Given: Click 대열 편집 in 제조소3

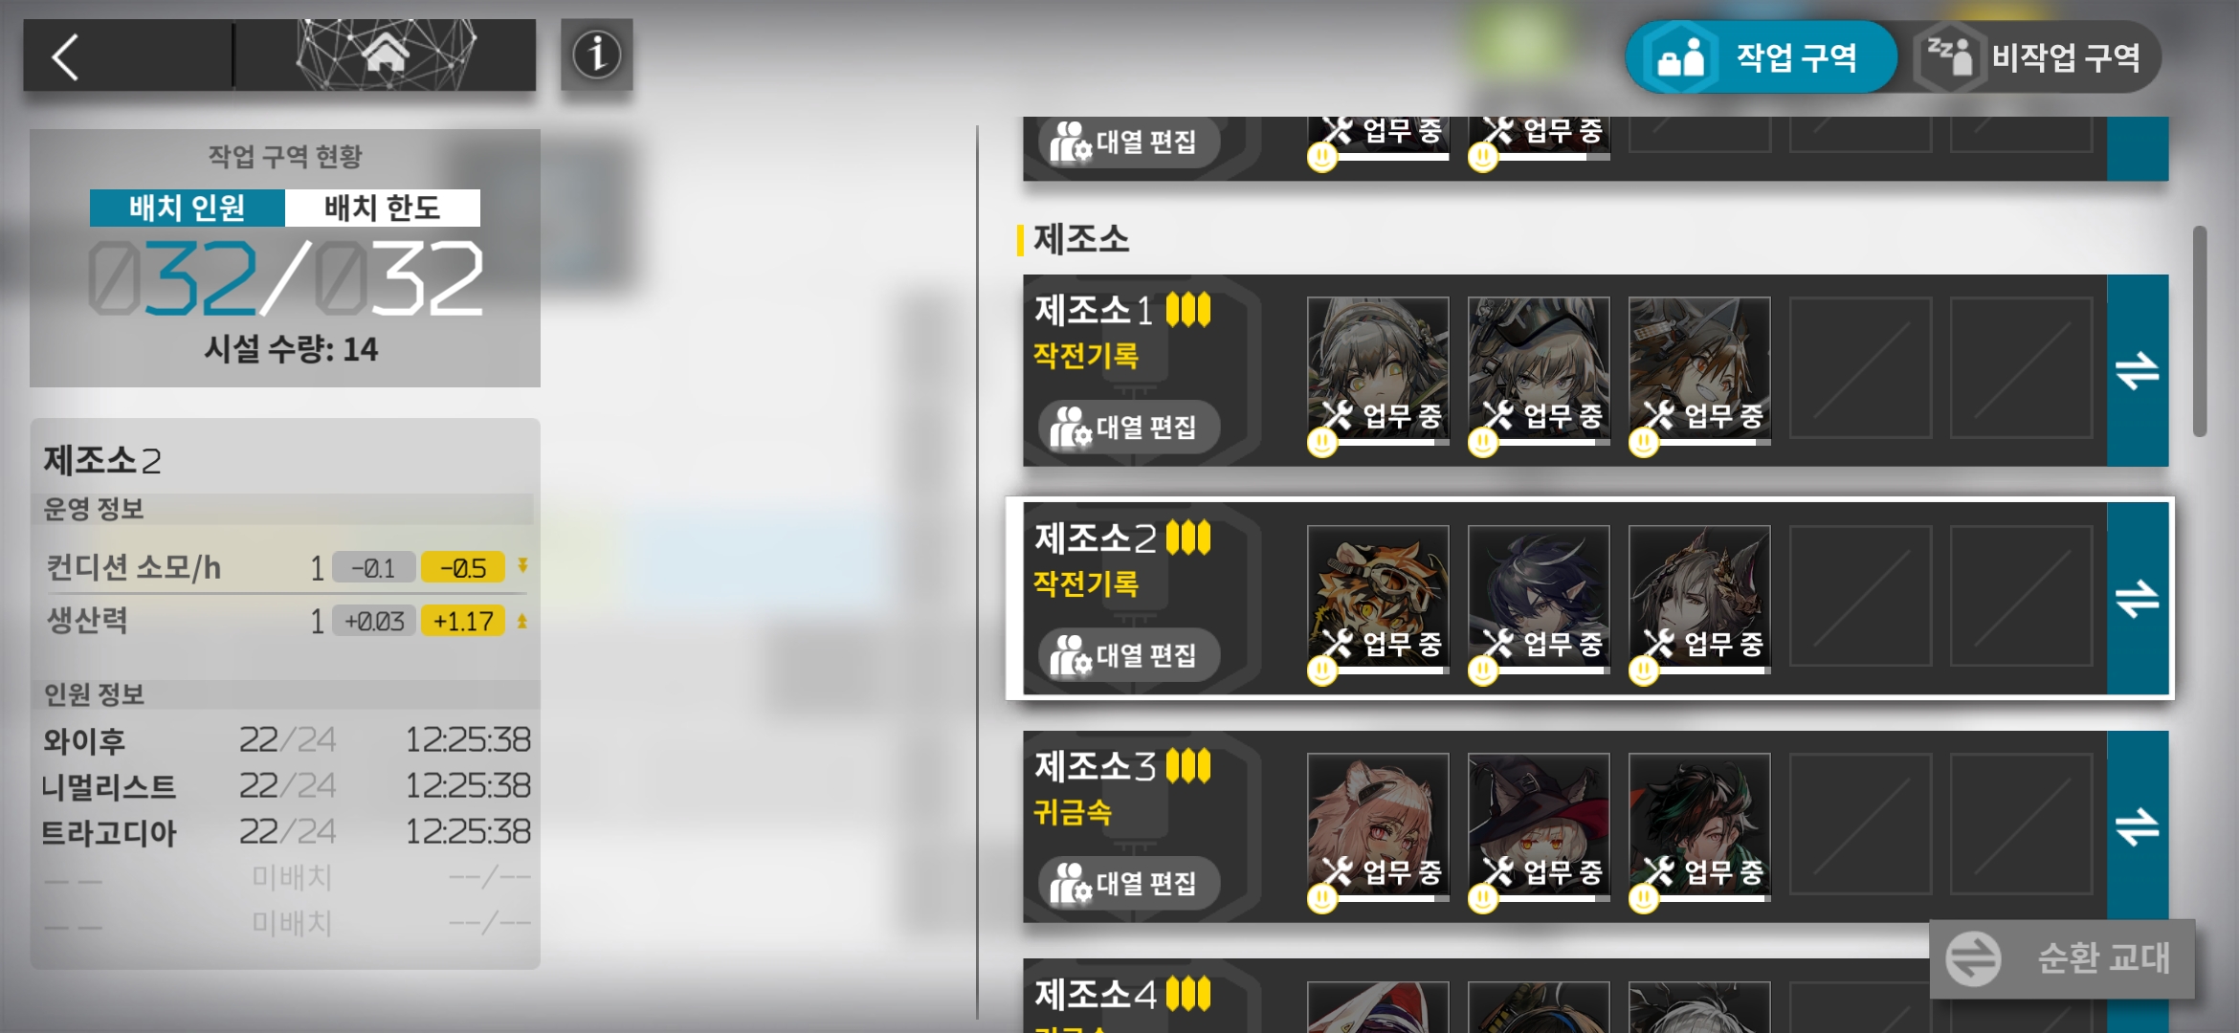Looking at the screenshot, I should point(1127,883).
